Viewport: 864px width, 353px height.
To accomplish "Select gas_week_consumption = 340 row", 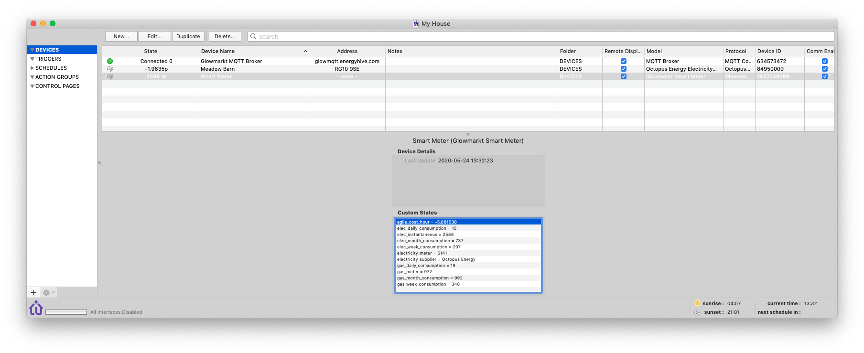I will pyautogui.click(x=468, y=284).
